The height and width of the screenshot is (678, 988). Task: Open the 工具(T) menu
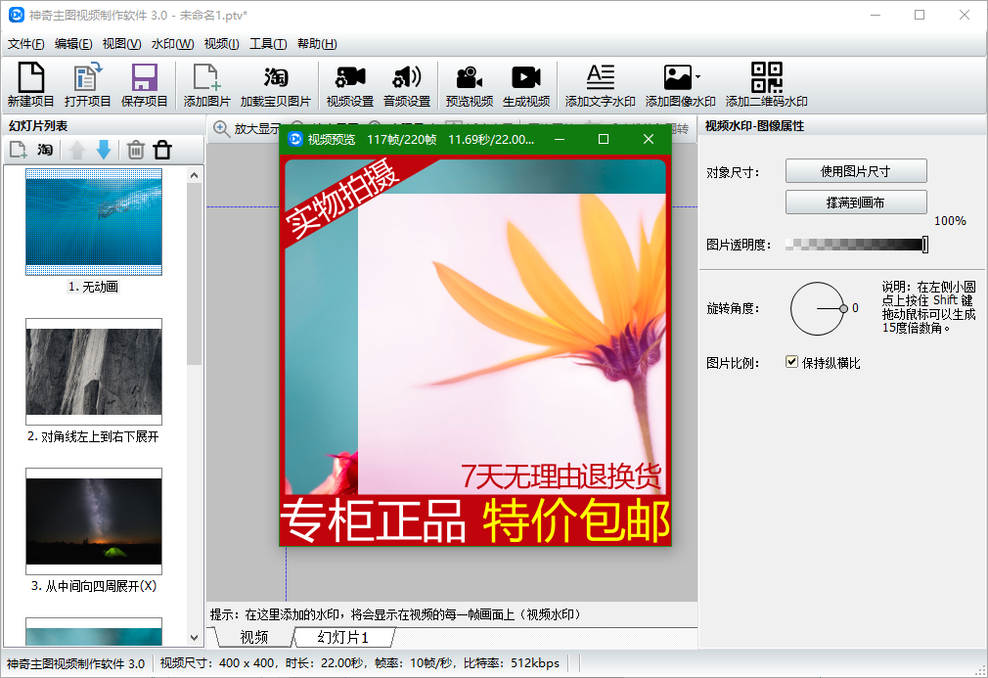pyautogui.click(x=267, y=44)
